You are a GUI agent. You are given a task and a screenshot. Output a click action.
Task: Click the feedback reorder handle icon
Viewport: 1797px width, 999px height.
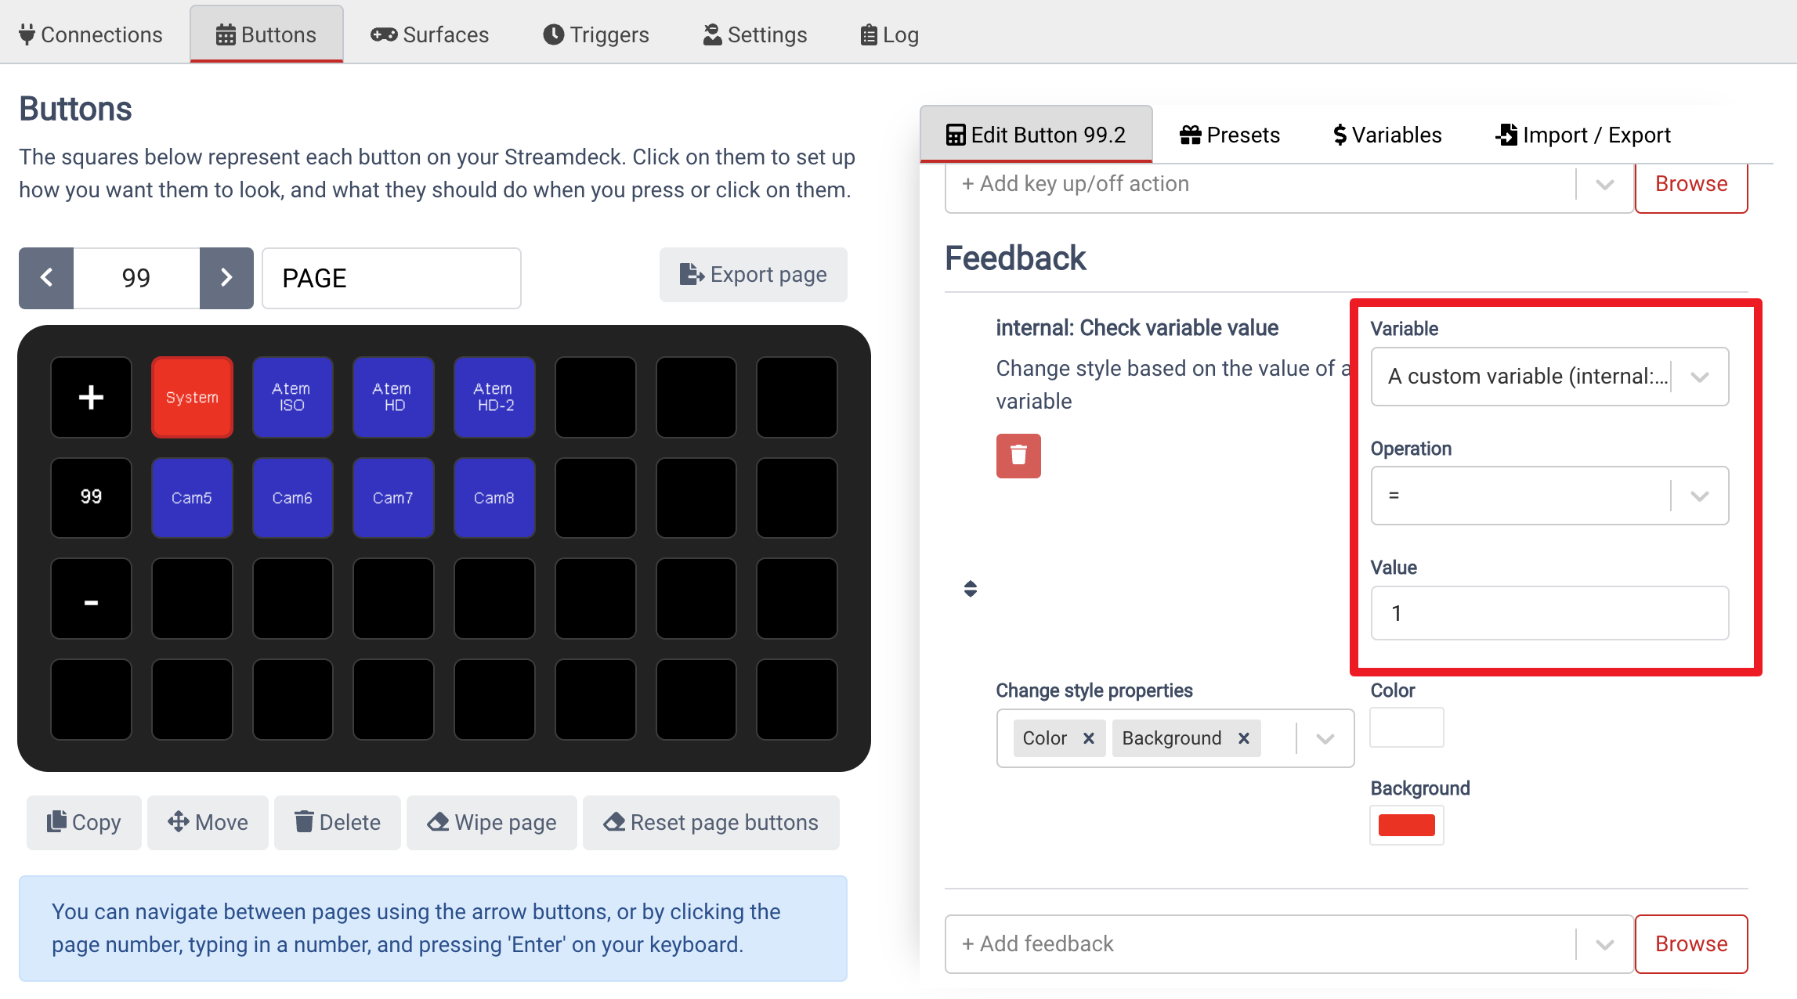point(970,588)
